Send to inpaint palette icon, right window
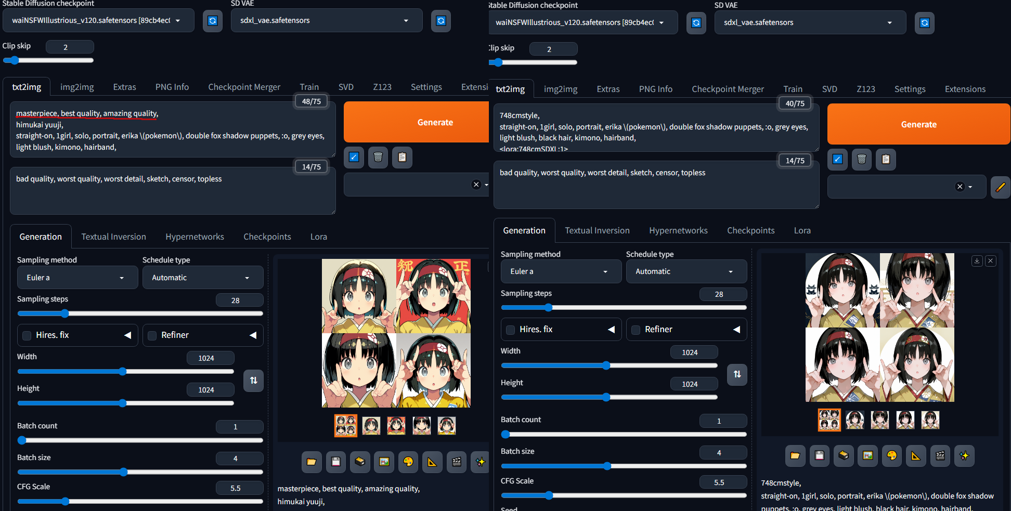1011x511 pixels. 892,456
